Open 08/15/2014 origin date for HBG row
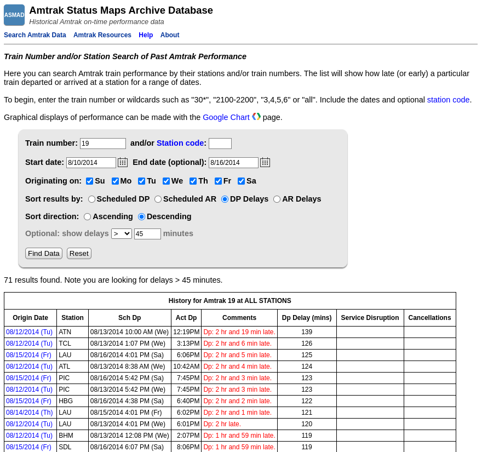Viewport: 482px width, 452px height. click(x=28, y=401)
